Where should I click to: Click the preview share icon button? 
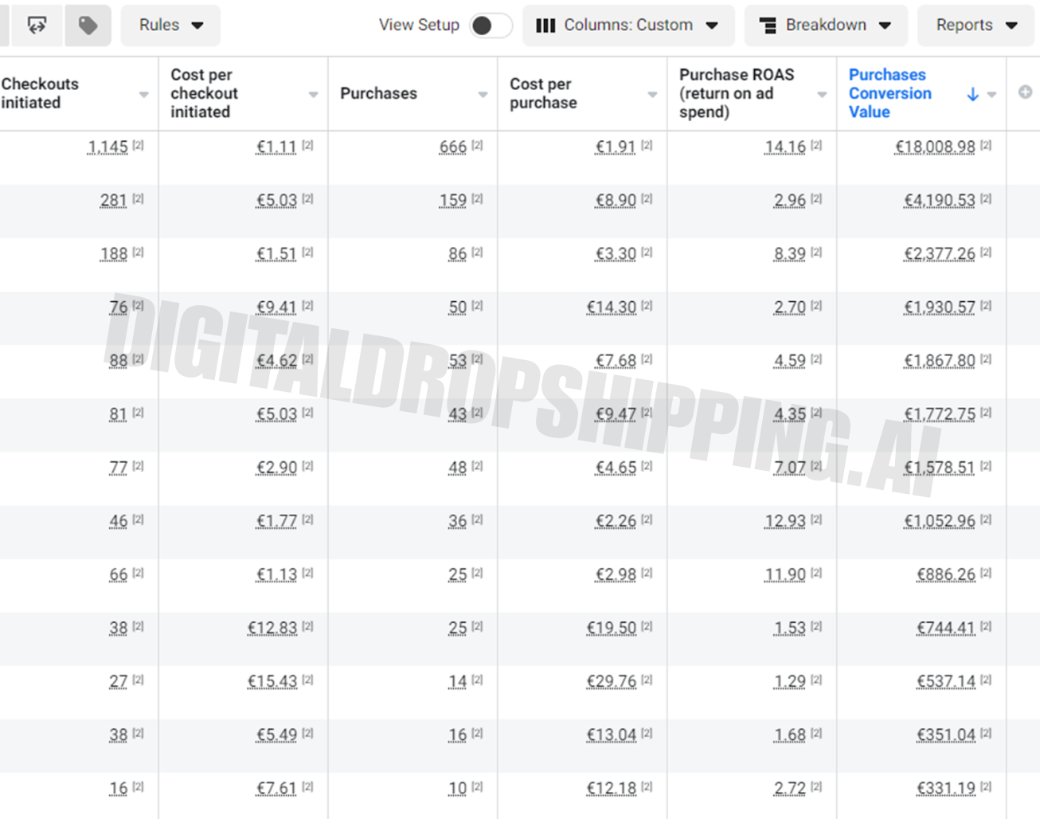37,25
